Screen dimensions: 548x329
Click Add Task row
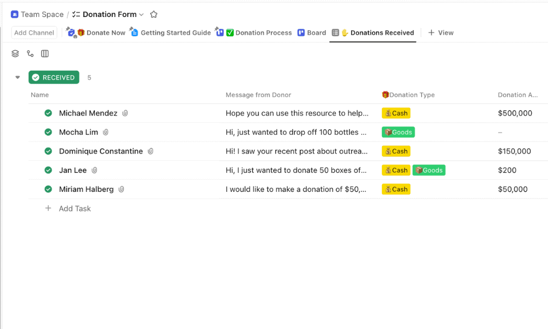[75, 208]
